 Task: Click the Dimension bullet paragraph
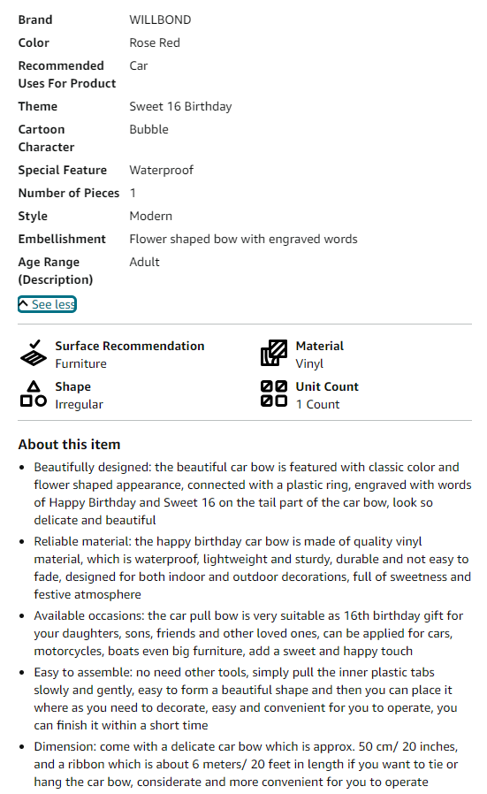246,764
